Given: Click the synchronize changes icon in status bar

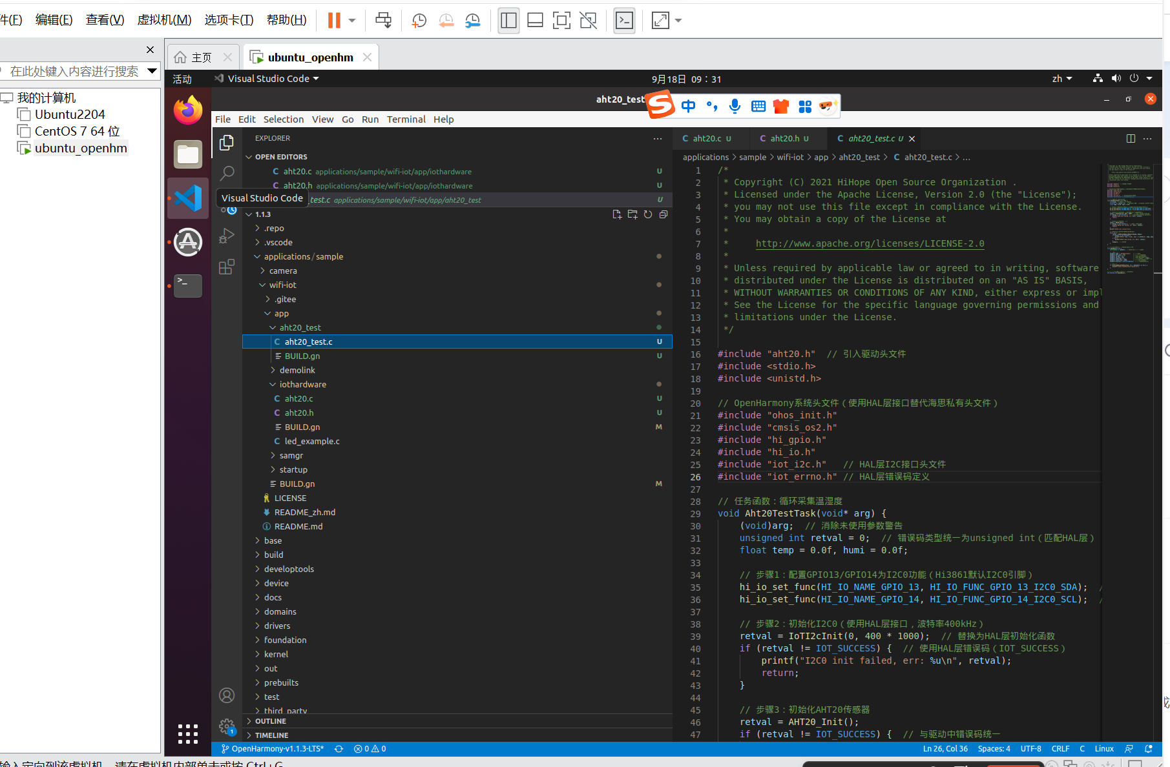Looking at the screenshot, I should [339, 749].
